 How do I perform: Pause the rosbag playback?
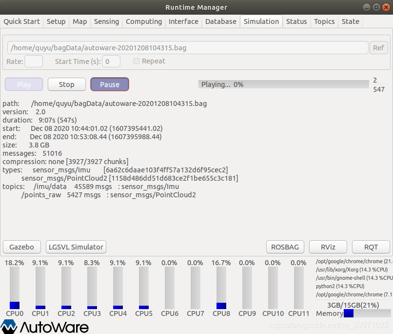(110, 84)
